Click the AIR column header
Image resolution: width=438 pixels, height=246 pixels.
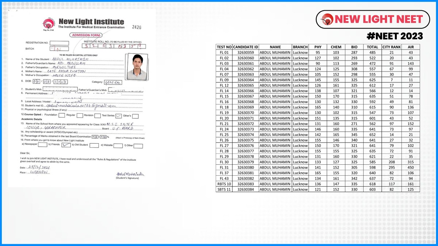(411, 47)
